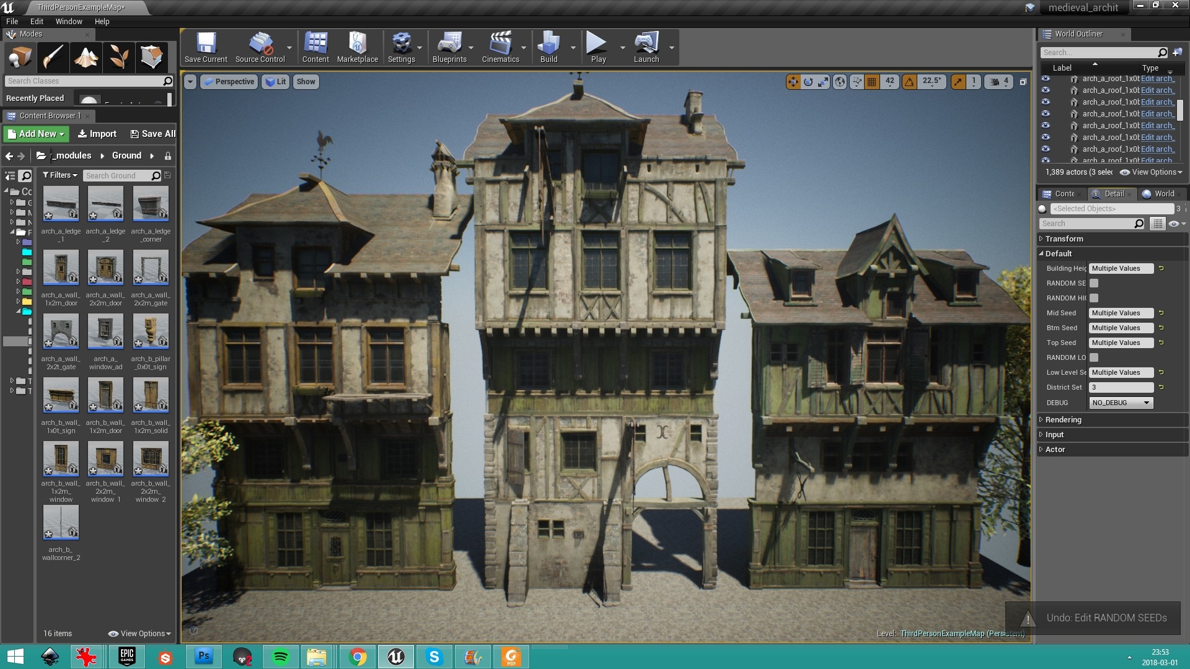Select Geometry Editing mode icon

(151, 57)
